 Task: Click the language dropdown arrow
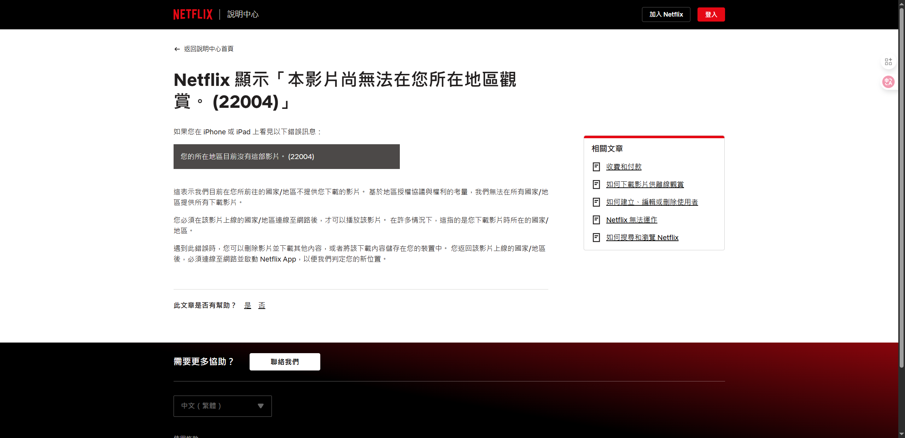(261, 406)
